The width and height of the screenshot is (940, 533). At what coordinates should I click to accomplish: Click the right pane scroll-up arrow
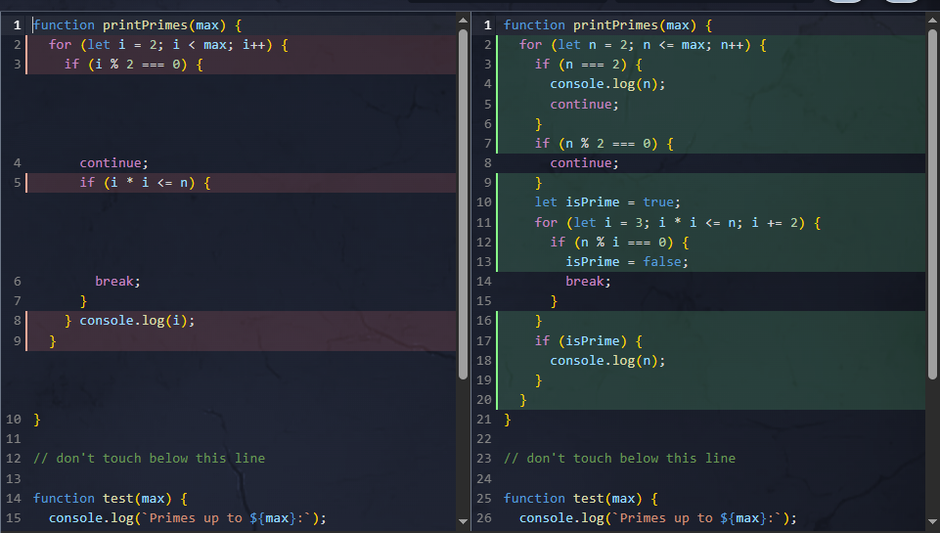tap(933, 21)
